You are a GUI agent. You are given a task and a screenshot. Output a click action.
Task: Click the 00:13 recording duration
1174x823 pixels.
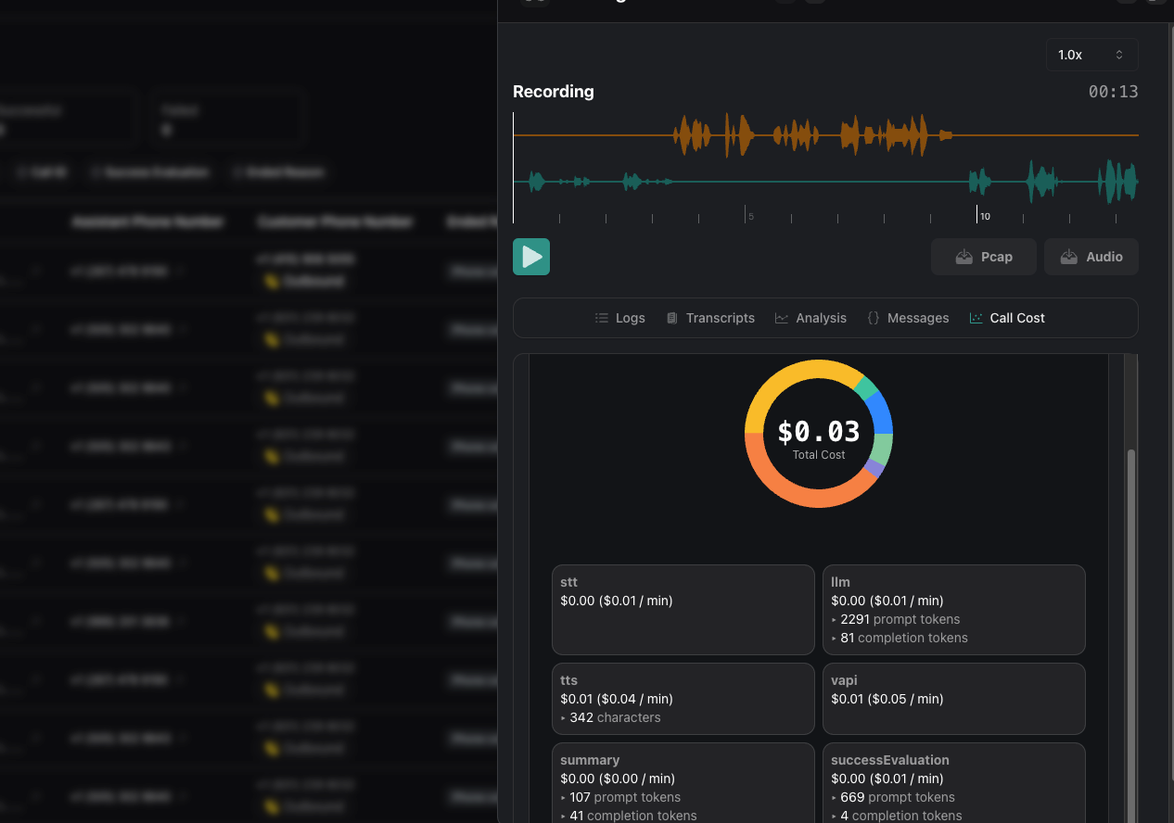tap(1113, 92)
